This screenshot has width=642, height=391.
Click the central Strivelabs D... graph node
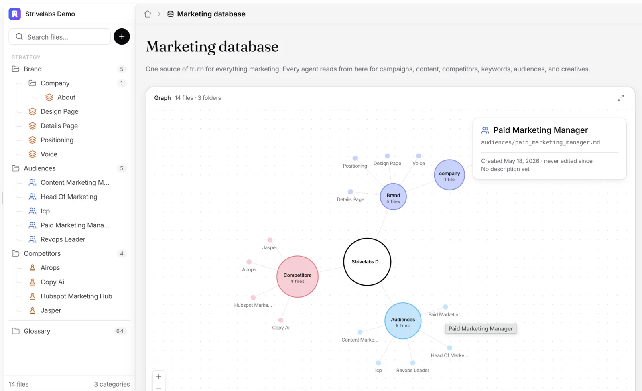367,262
